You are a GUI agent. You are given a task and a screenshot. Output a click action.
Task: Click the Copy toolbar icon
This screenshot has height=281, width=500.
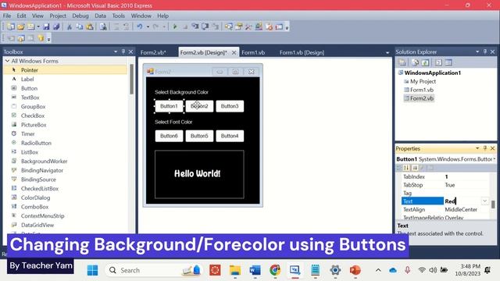pos(80,27)
